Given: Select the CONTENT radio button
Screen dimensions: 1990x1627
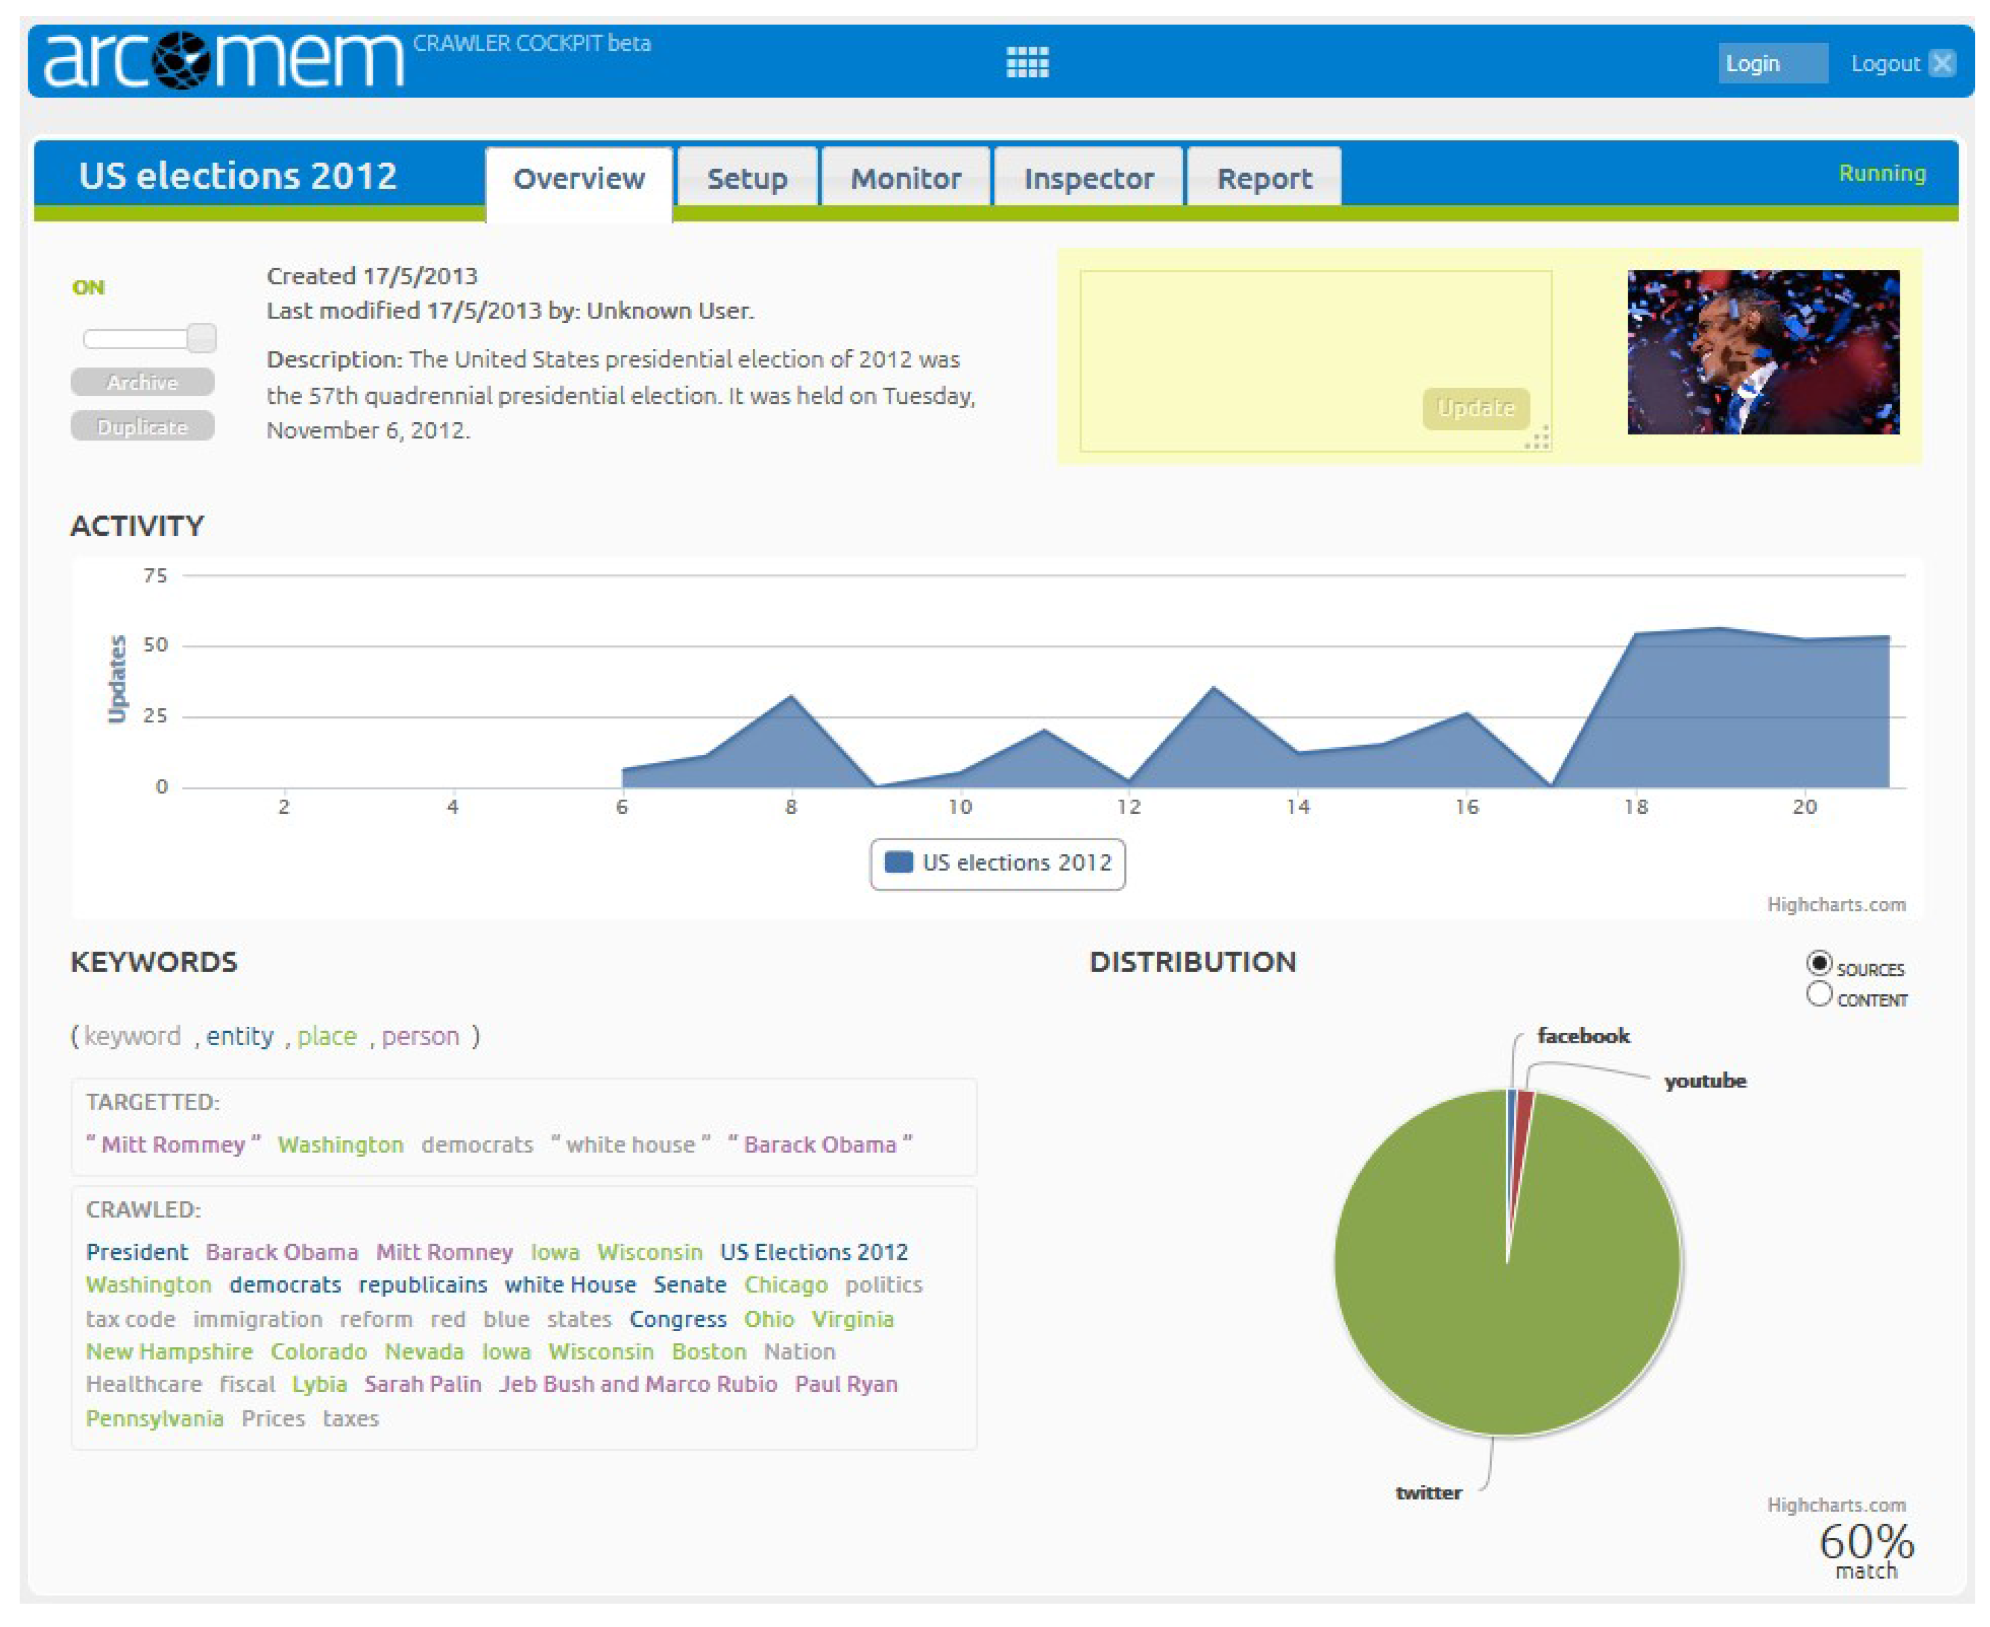Looking at the screenshot, I should tap(1818, 994).
